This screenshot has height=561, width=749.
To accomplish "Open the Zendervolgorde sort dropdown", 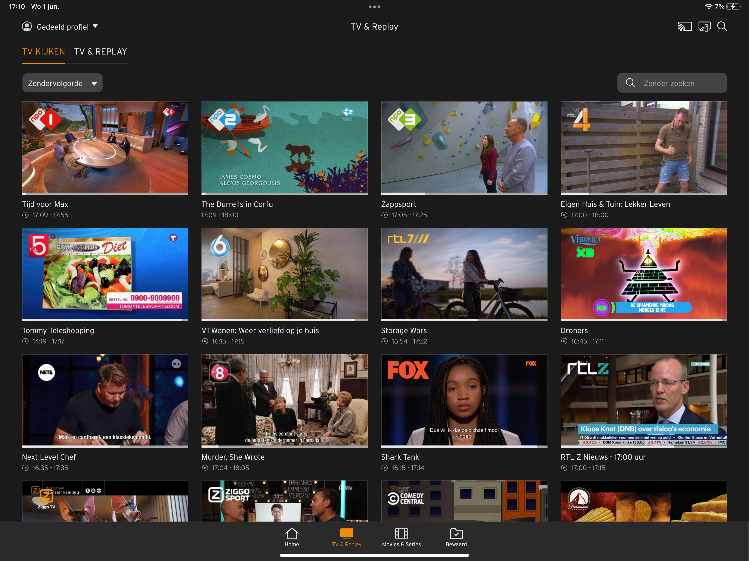I will (x=62, y=83).
